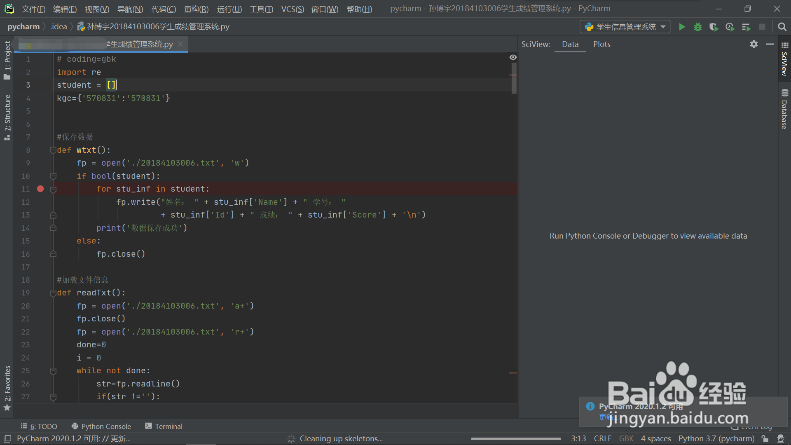Open the Python Console tool window
Screen dimensions: 791x445
tap(101, 426)
